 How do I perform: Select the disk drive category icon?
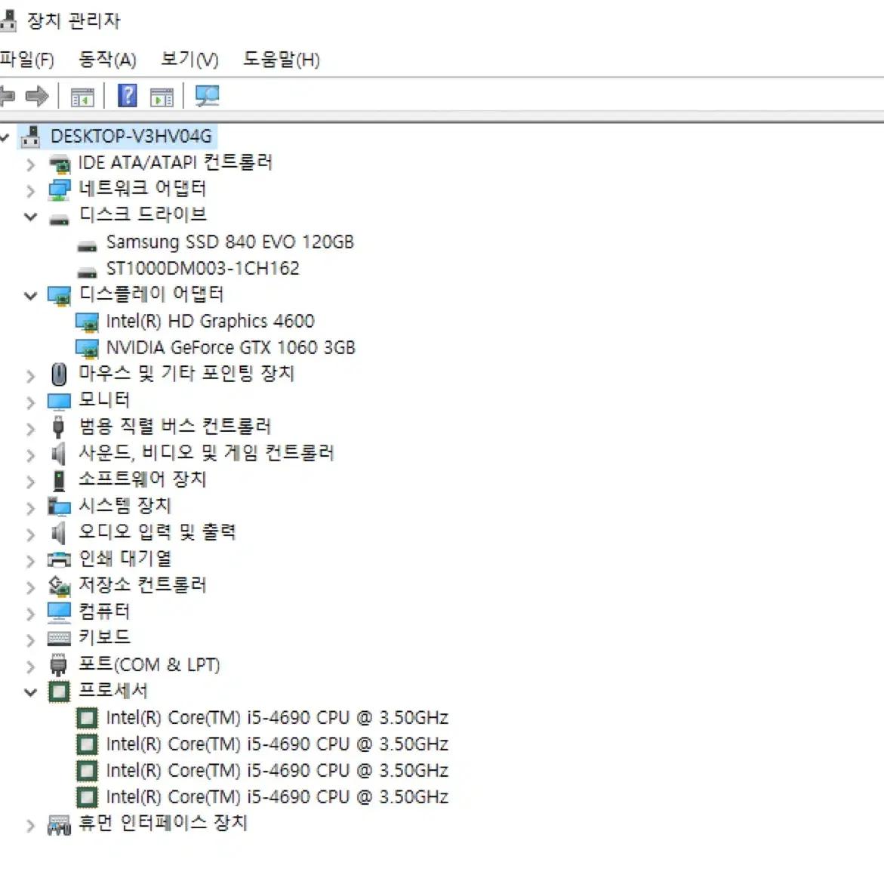point(59,220)
